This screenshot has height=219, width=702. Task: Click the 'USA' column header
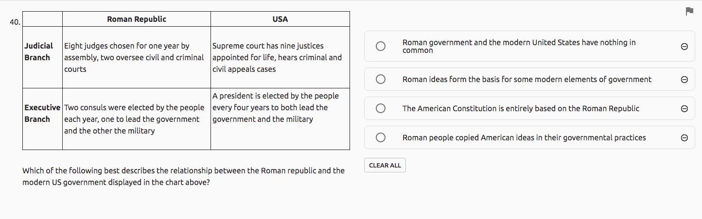click(x=280, y=19)
